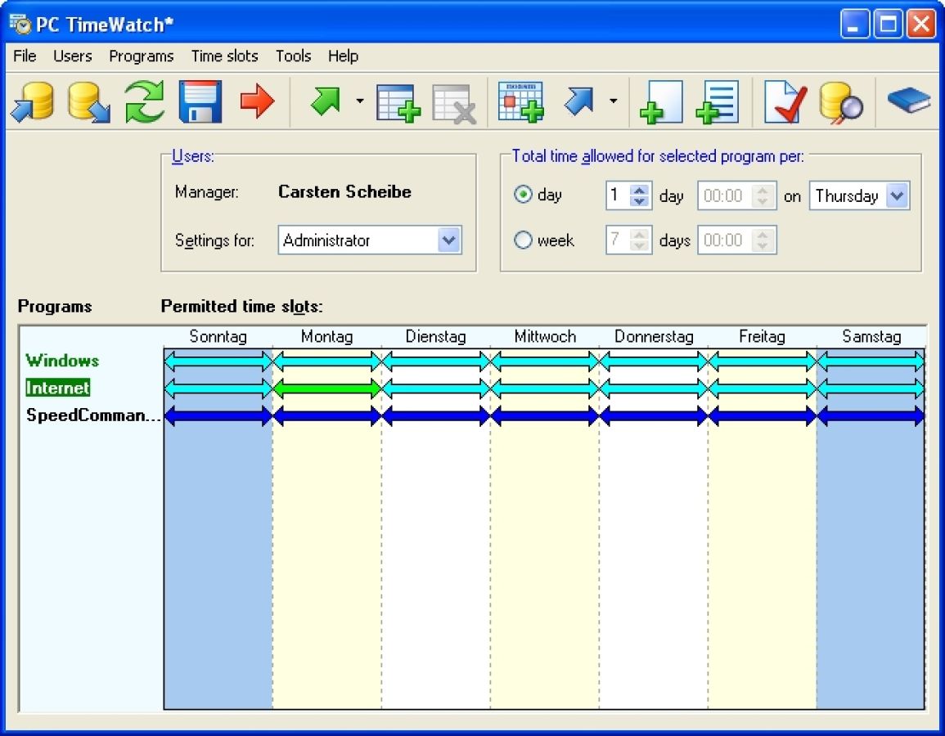The image size is (945, 736).
Task: Click the import database toolbar icon
Action: (x=31, y=101)
